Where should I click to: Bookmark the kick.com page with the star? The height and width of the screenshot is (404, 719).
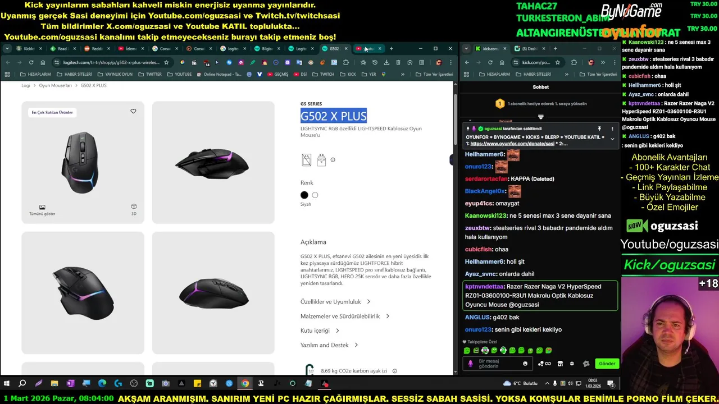coord(557,62)
